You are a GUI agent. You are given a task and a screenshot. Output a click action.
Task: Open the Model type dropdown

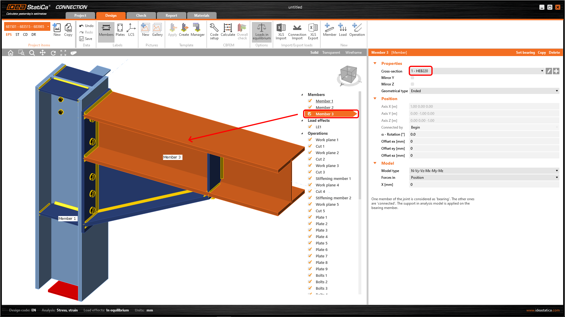[x=484, y=171]
